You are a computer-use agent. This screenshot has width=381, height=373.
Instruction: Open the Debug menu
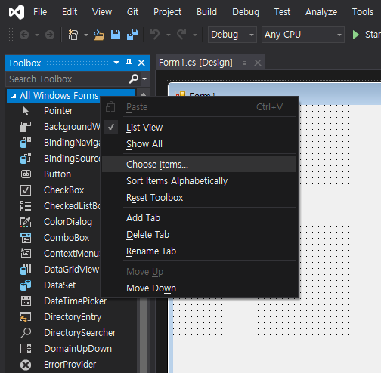click(246, 12)
